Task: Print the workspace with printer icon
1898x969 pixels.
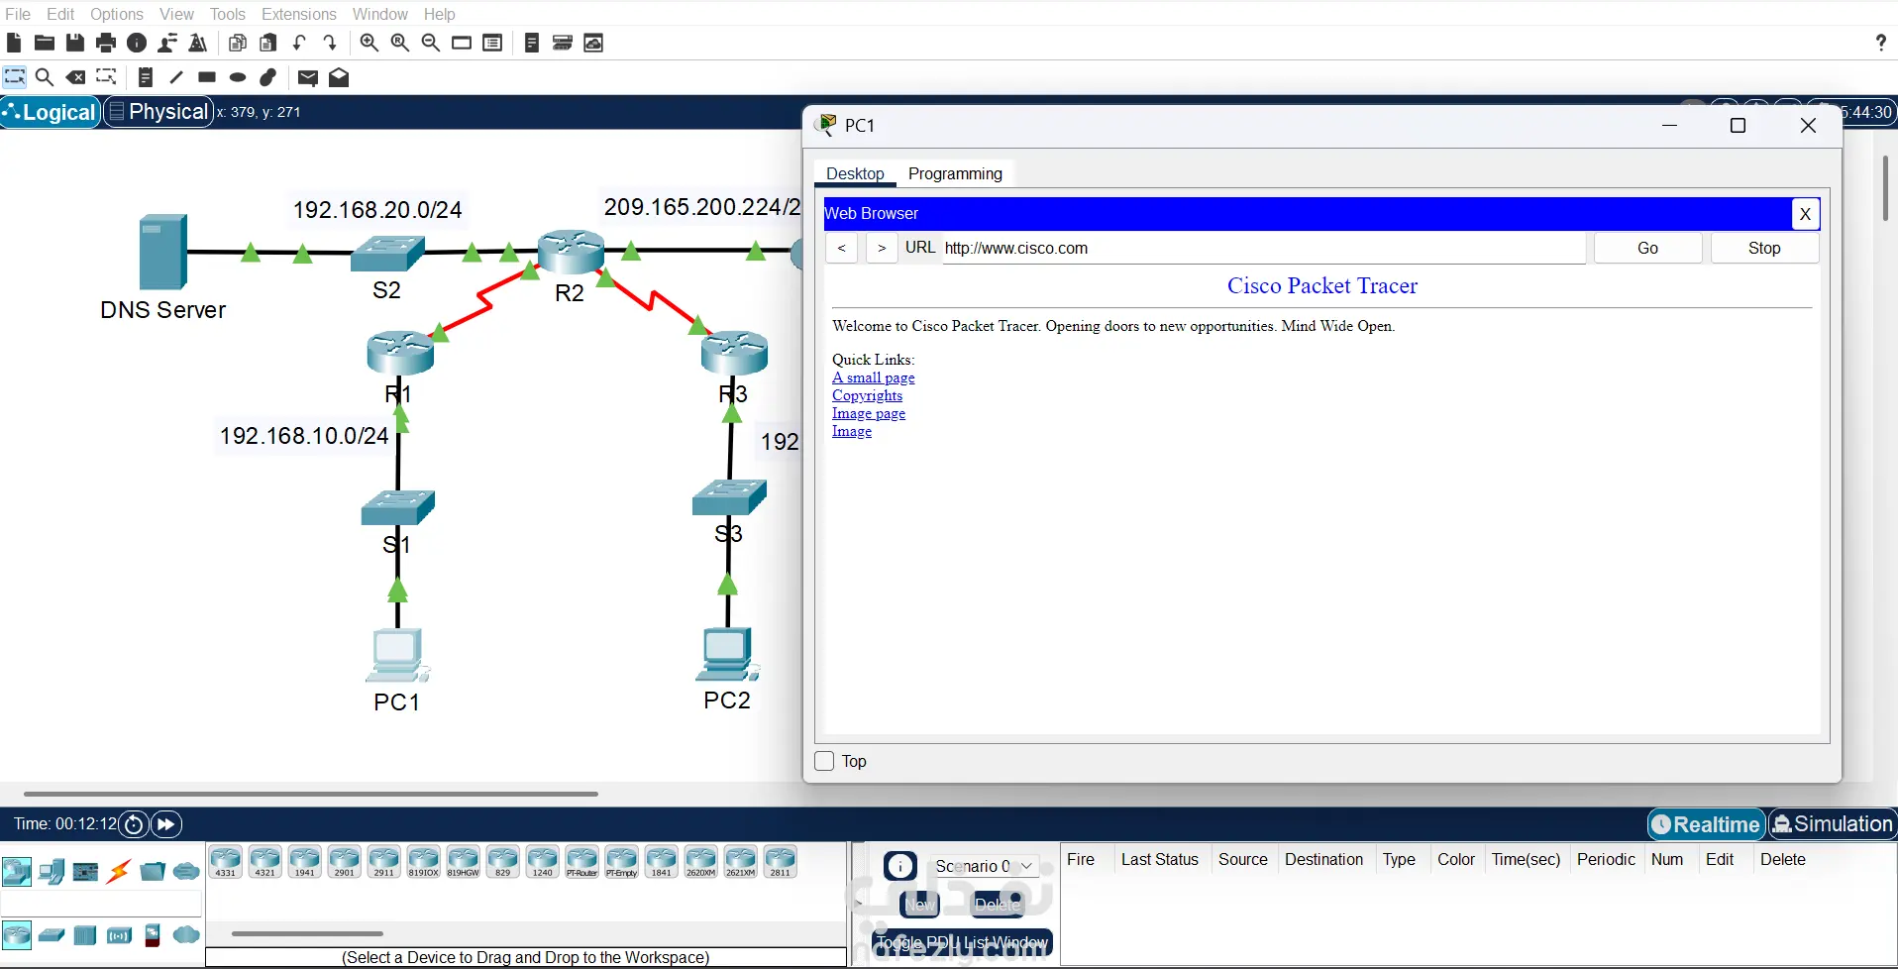Action: (106, 43)
